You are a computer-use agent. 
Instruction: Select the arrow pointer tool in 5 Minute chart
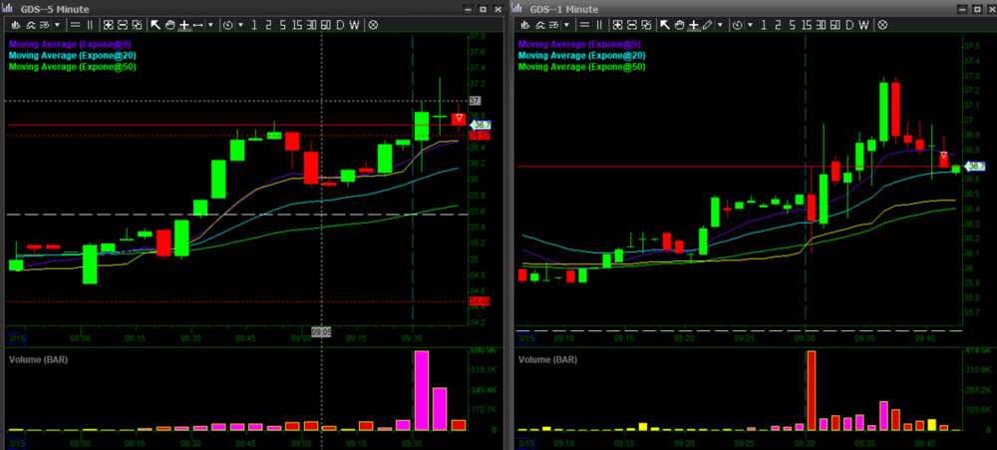156,24
